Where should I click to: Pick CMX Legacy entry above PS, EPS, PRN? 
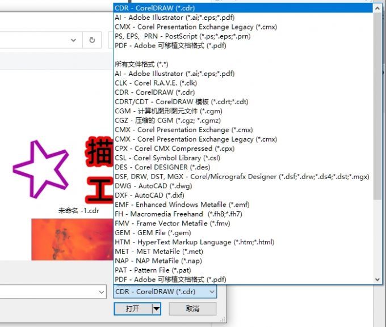tap(243, 27)
